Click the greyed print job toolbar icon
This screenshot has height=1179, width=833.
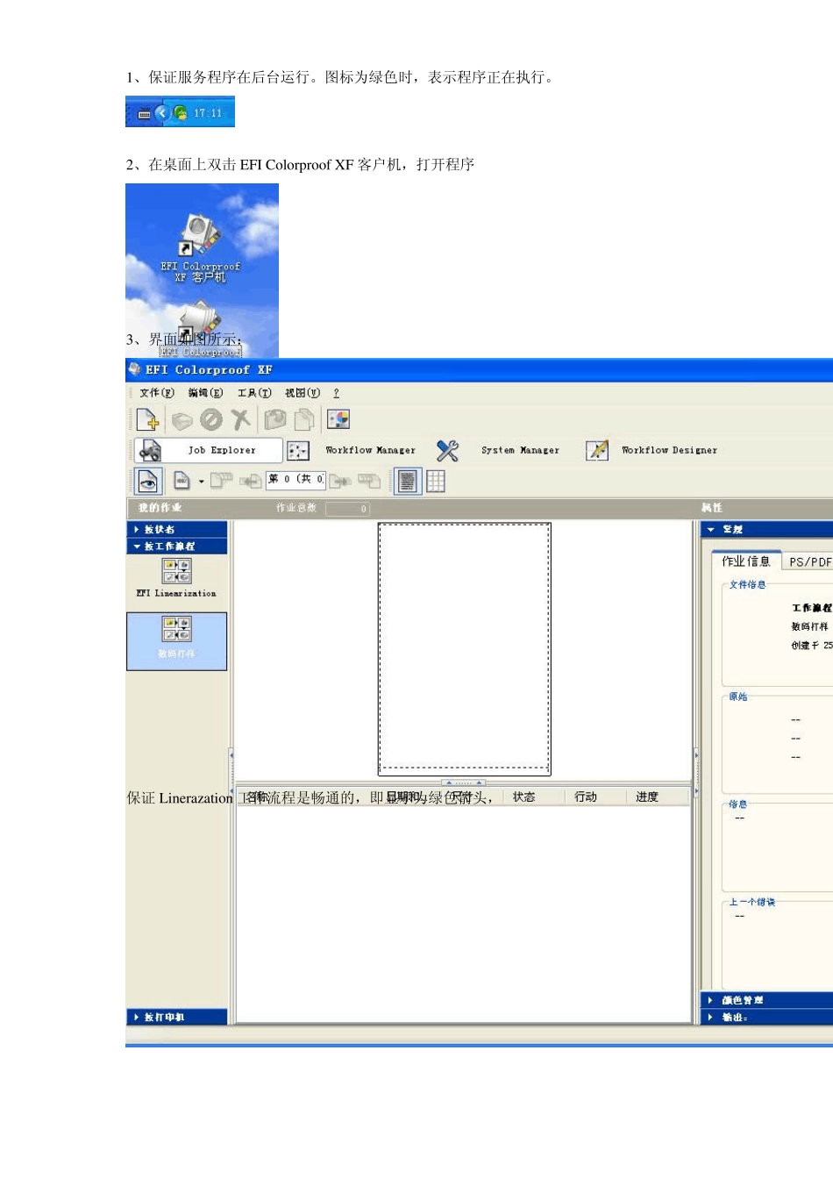click(x=182, y=421)
